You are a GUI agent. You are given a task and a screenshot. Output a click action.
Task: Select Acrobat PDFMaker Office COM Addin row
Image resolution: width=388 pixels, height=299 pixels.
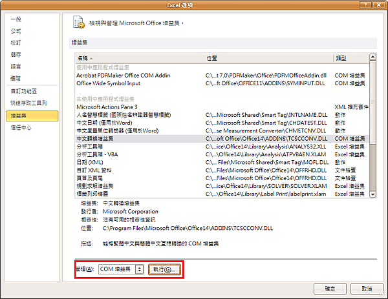222,76
